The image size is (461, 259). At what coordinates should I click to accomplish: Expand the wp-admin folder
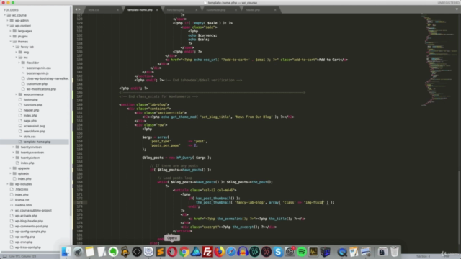(8, 21)
